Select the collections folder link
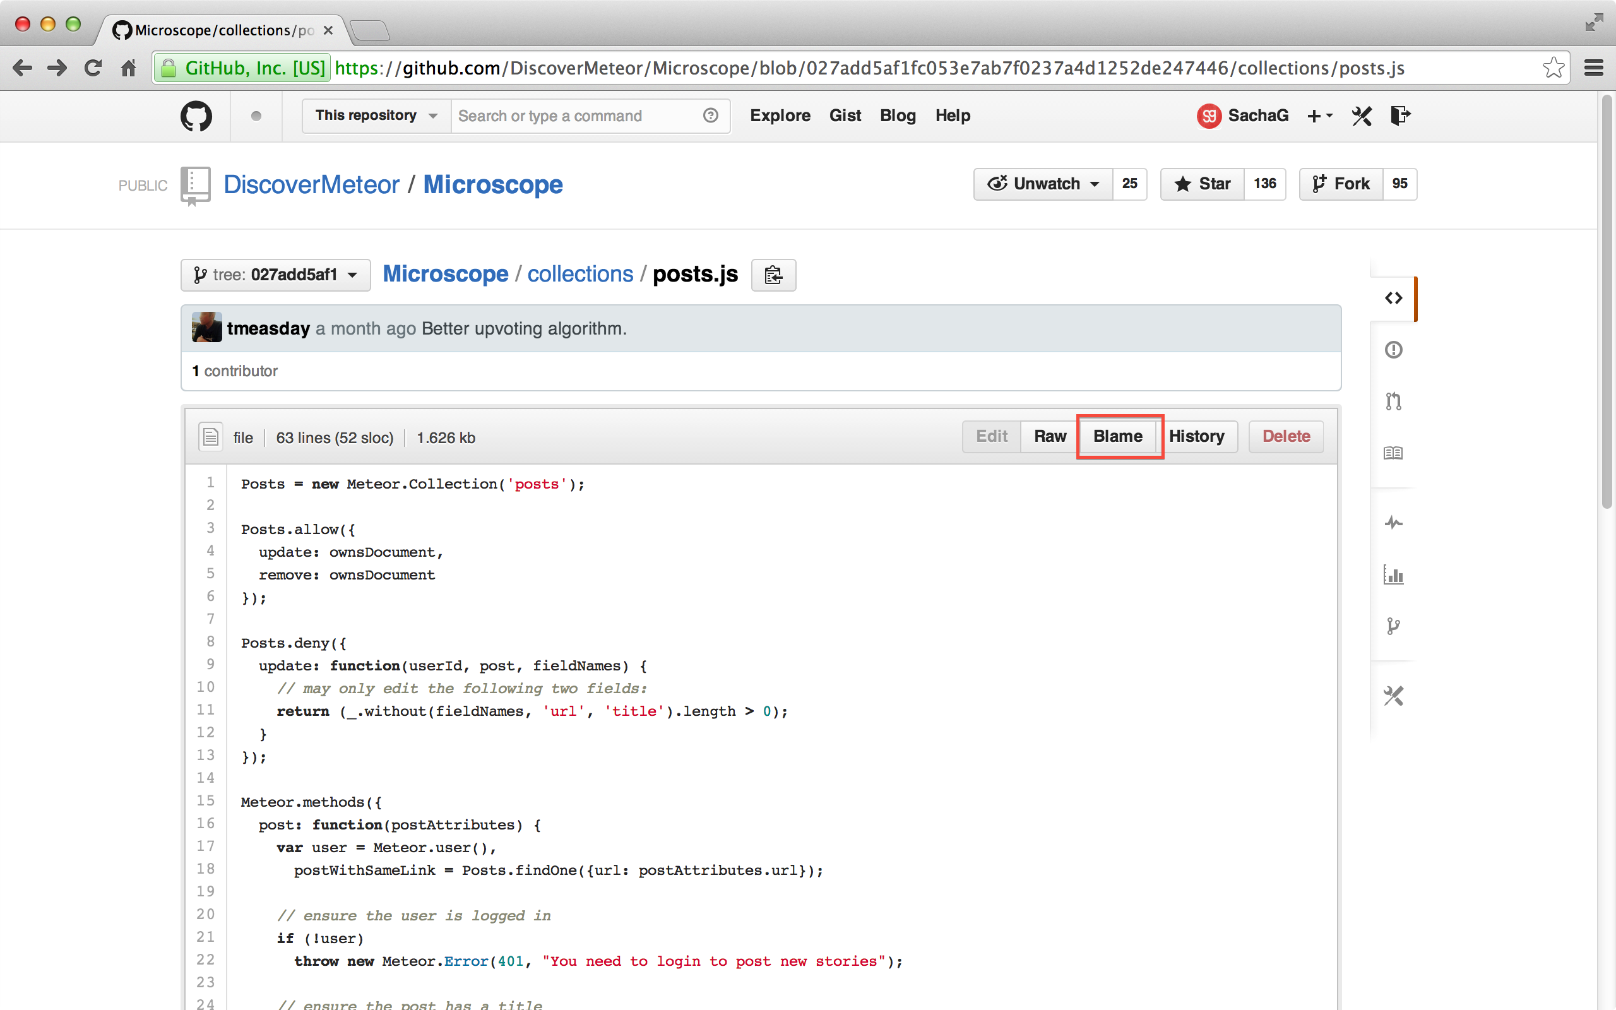The height and width of the screenshot is (1010, 1616). [x=579, y=273]
